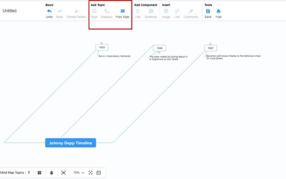Collapse the 1984 node via circle toggle
Viewport: 286px width, 179px height.
(159, 52)
